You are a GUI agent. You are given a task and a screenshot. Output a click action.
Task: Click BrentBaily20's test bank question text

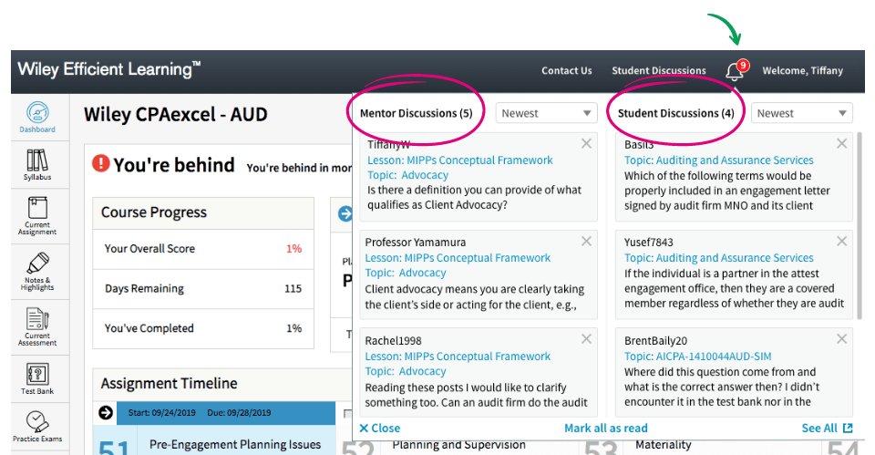point(722,387)
